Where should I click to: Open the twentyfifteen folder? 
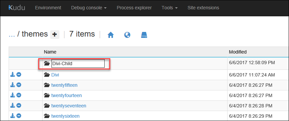point(64,85)
